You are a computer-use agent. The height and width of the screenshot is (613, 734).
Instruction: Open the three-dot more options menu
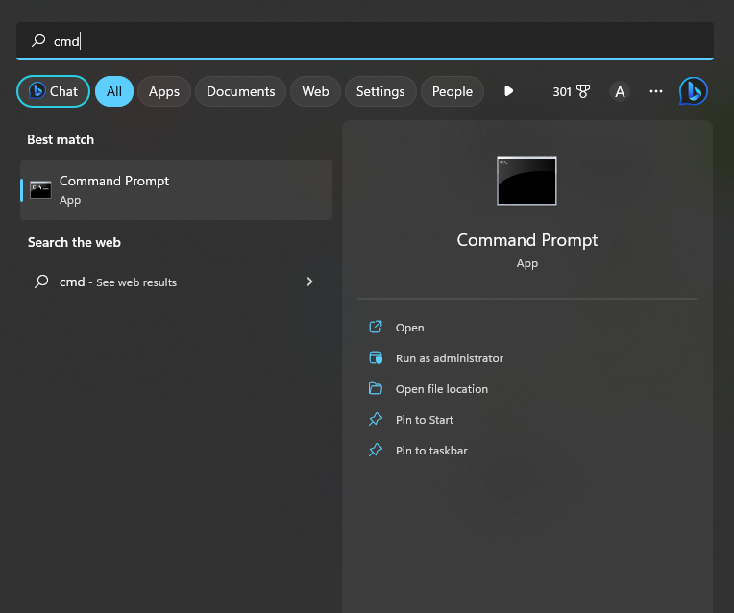pos(656,91)
